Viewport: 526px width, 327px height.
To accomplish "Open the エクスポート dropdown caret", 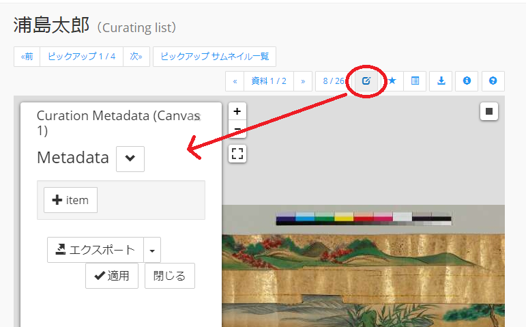I will [x=152, y=250].
